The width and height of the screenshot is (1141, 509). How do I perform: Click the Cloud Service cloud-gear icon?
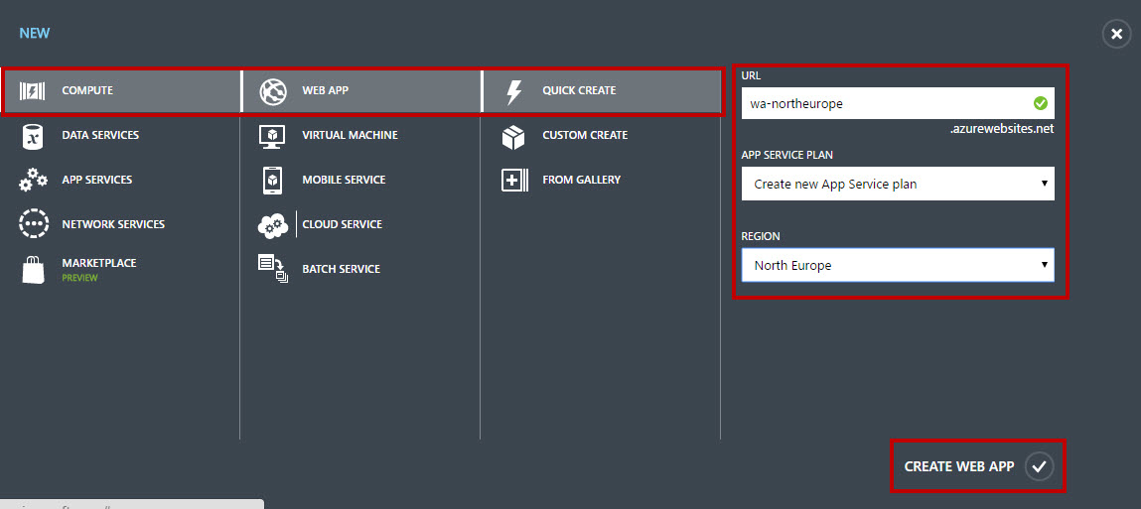click(273, 225)
